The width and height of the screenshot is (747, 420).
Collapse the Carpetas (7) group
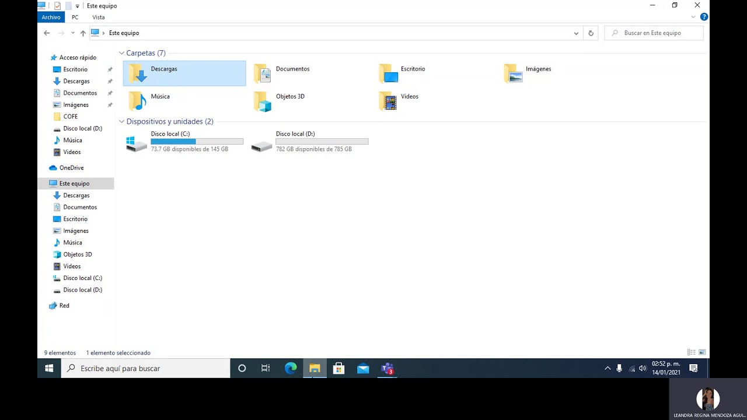pos(121,53)
